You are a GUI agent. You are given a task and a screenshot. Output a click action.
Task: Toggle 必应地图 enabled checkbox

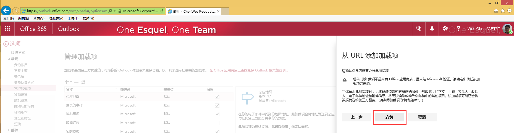click(x=217, y=97)
